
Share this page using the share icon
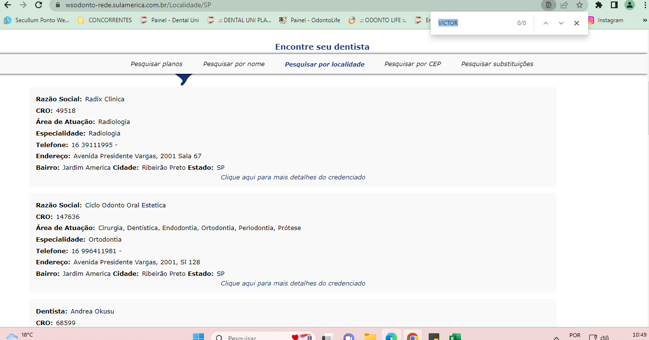coord(564,5)
